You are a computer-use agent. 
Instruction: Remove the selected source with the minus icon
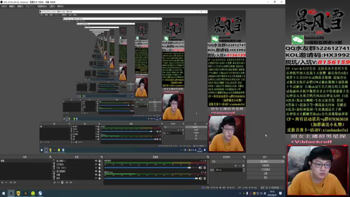(58, 183)
